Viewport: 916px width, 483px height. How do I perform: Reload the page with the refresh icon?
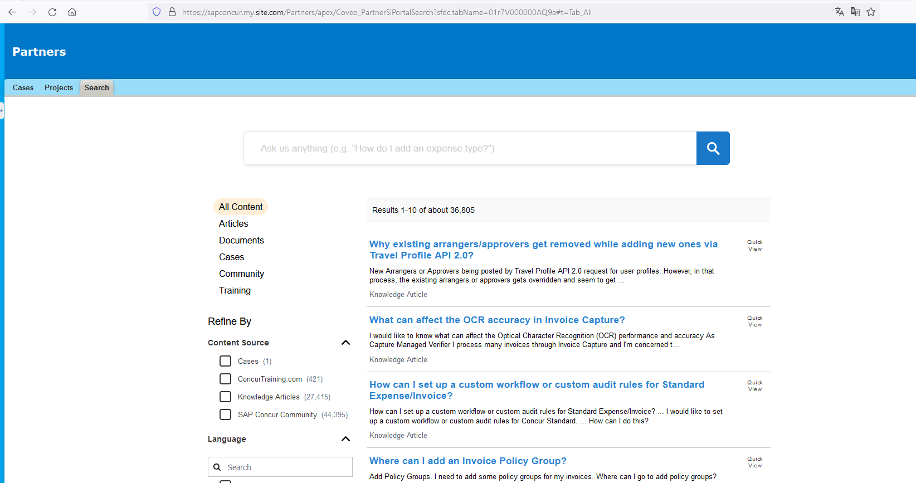pos(52,12)
